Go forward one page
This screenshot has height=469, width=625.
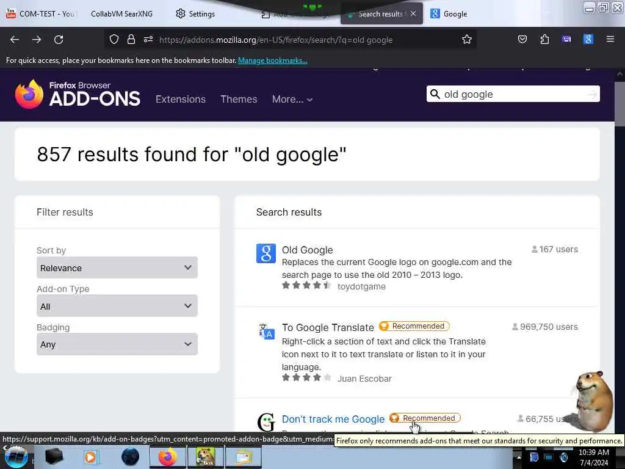click(36, 40)
